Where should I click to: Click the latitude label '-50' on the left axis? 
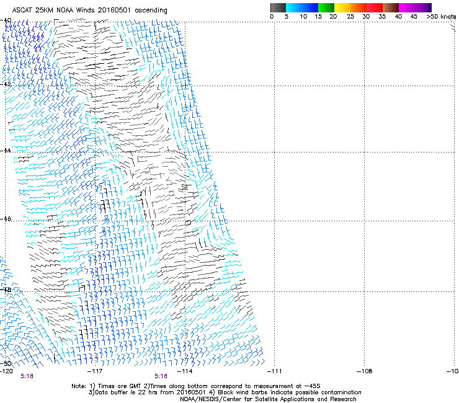6,363
